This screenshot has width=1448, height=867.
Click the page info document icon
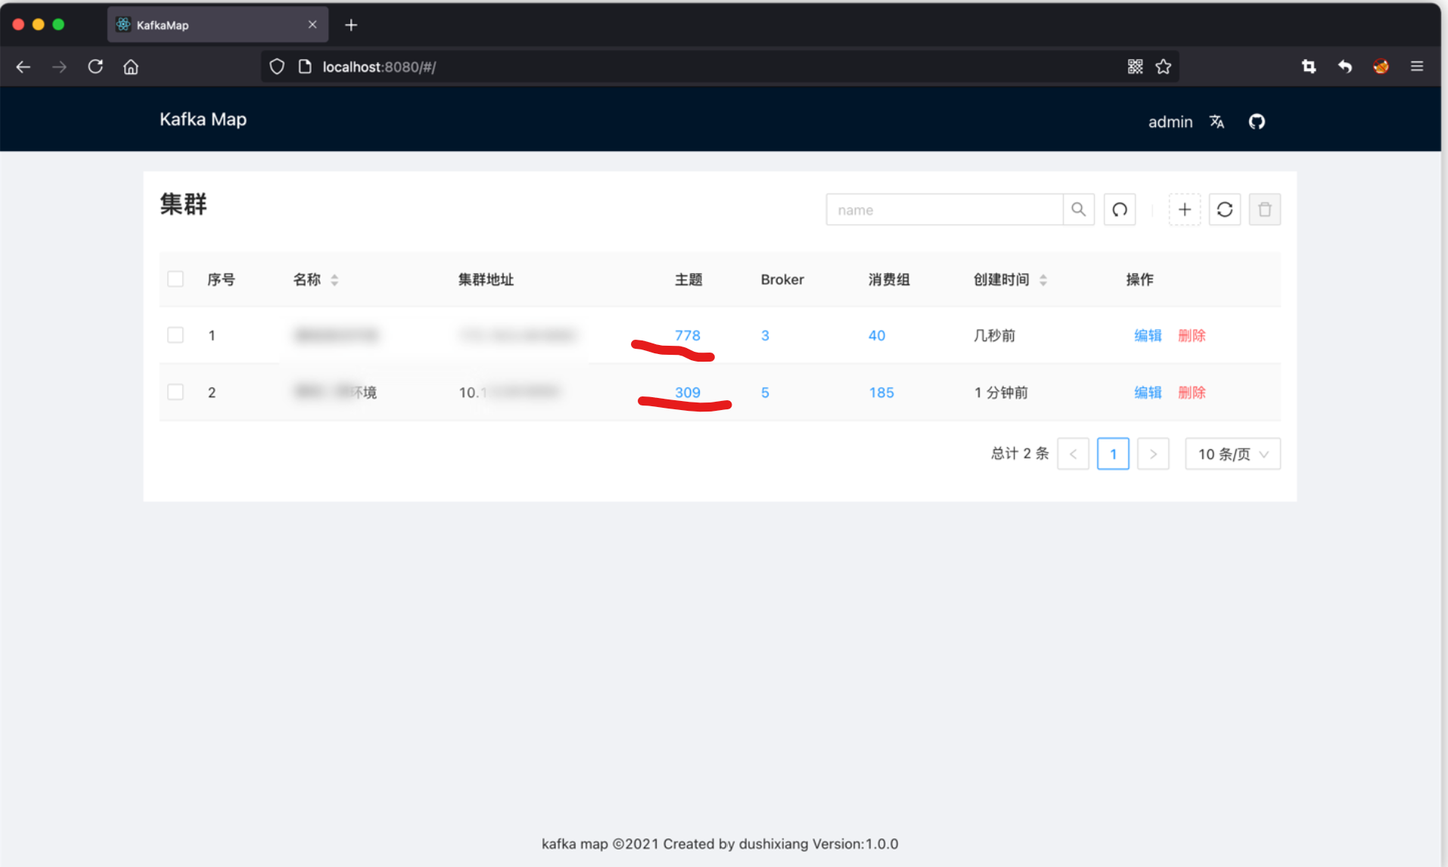[x=305, y=67]
